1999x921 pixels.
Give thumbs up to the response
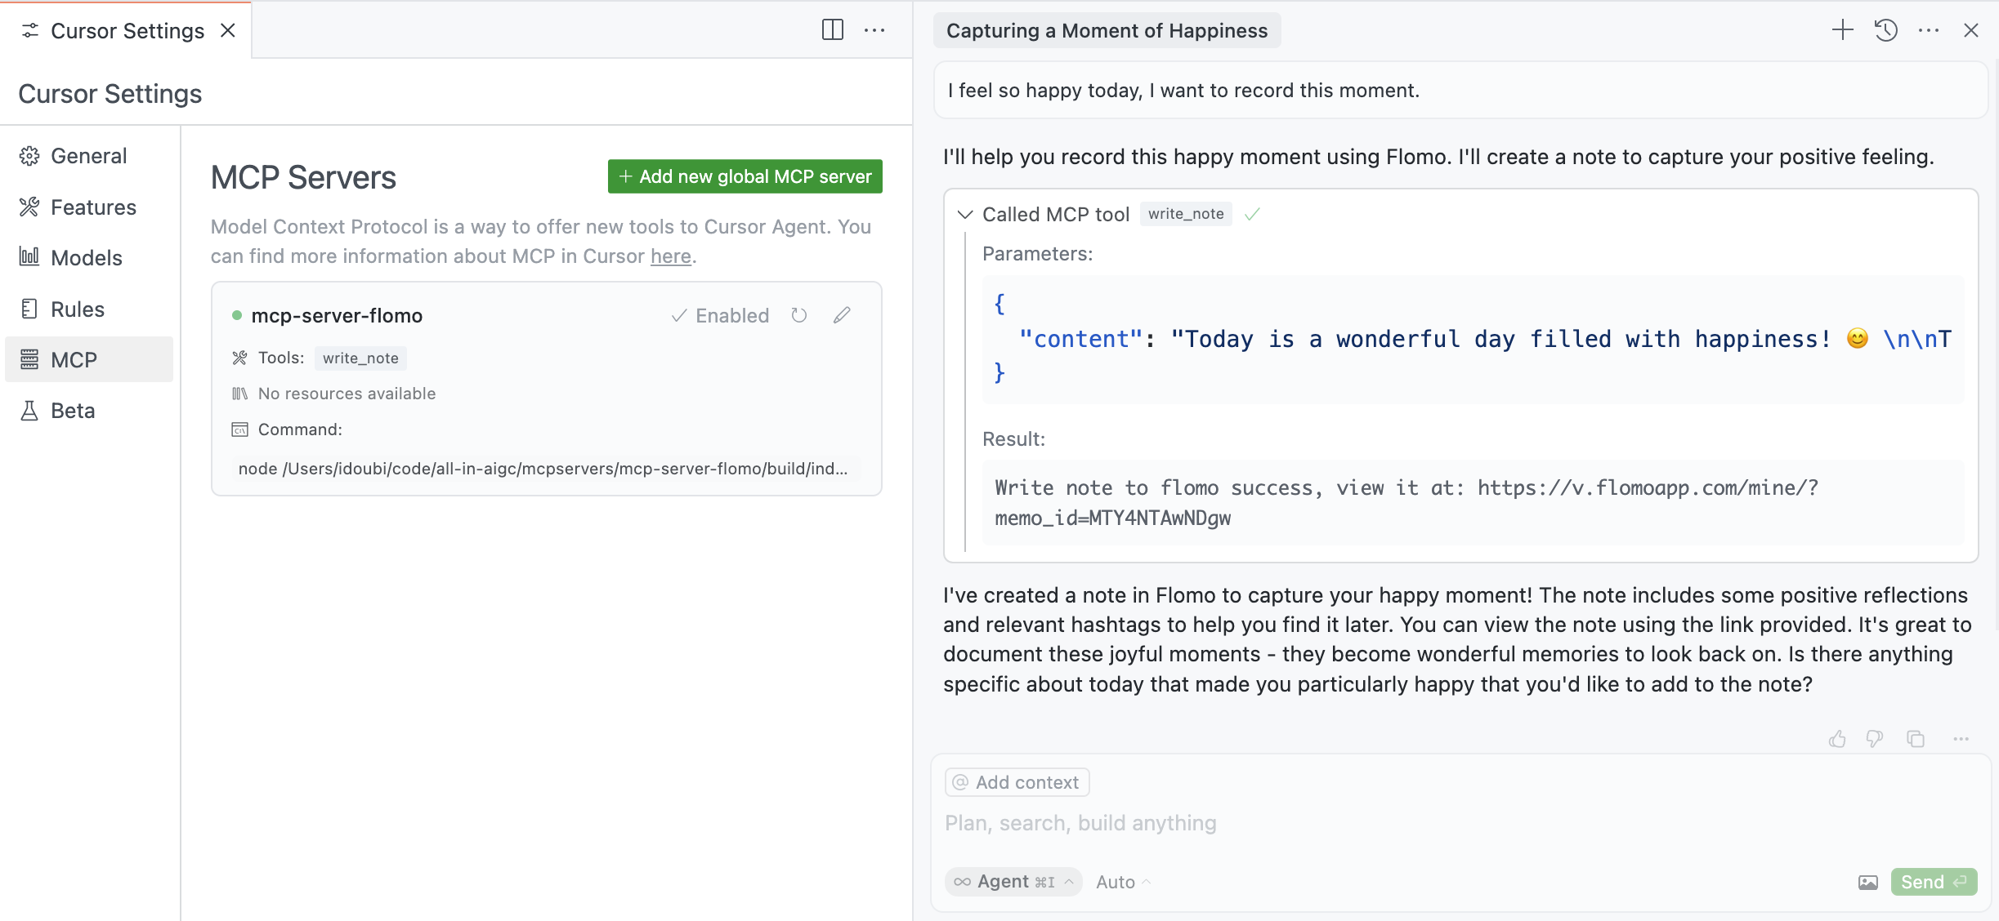click(1837, 739)
